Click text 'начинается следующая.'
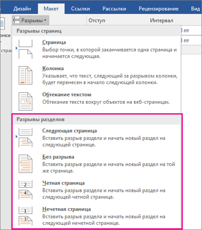 [x=71, y=56]
